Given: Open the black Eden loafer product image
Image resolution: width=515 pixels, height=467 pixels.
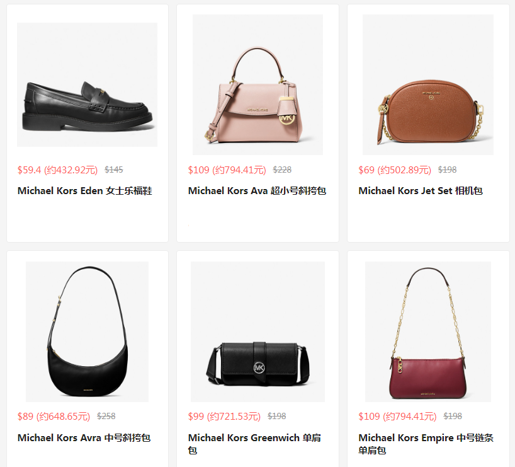Looking at the screenshot, I should click(87, 84).
